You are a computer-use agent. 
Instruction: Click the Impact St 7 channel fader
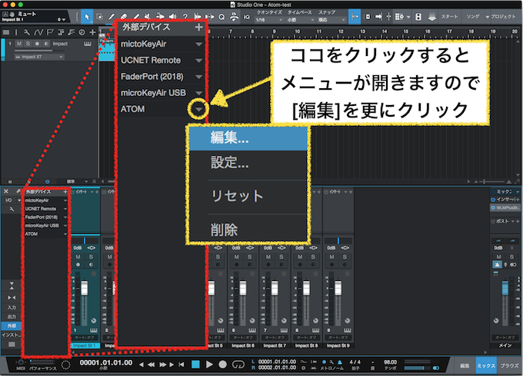tap(275, 289)
